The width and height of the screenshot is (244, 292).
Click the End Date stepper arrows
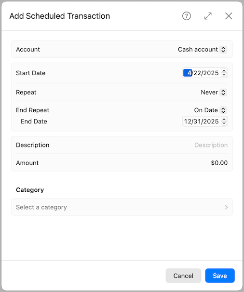click(224, 121)
